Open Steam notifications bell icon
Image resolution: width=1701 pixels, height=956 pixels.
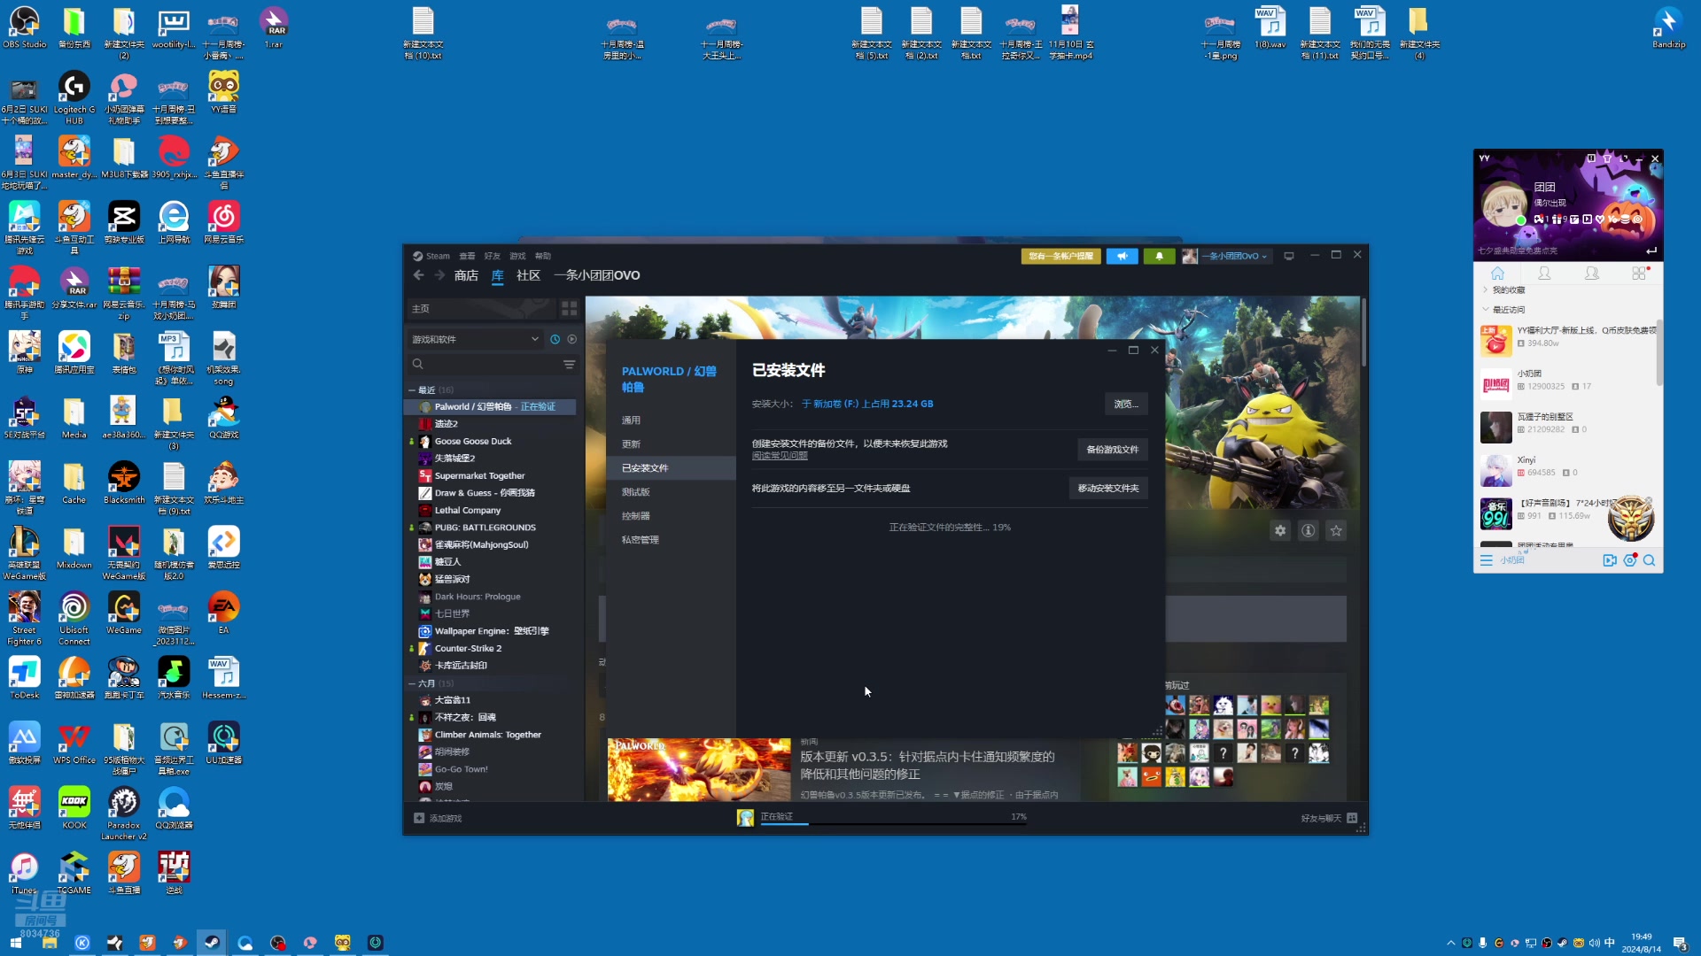coord(1159,256)
